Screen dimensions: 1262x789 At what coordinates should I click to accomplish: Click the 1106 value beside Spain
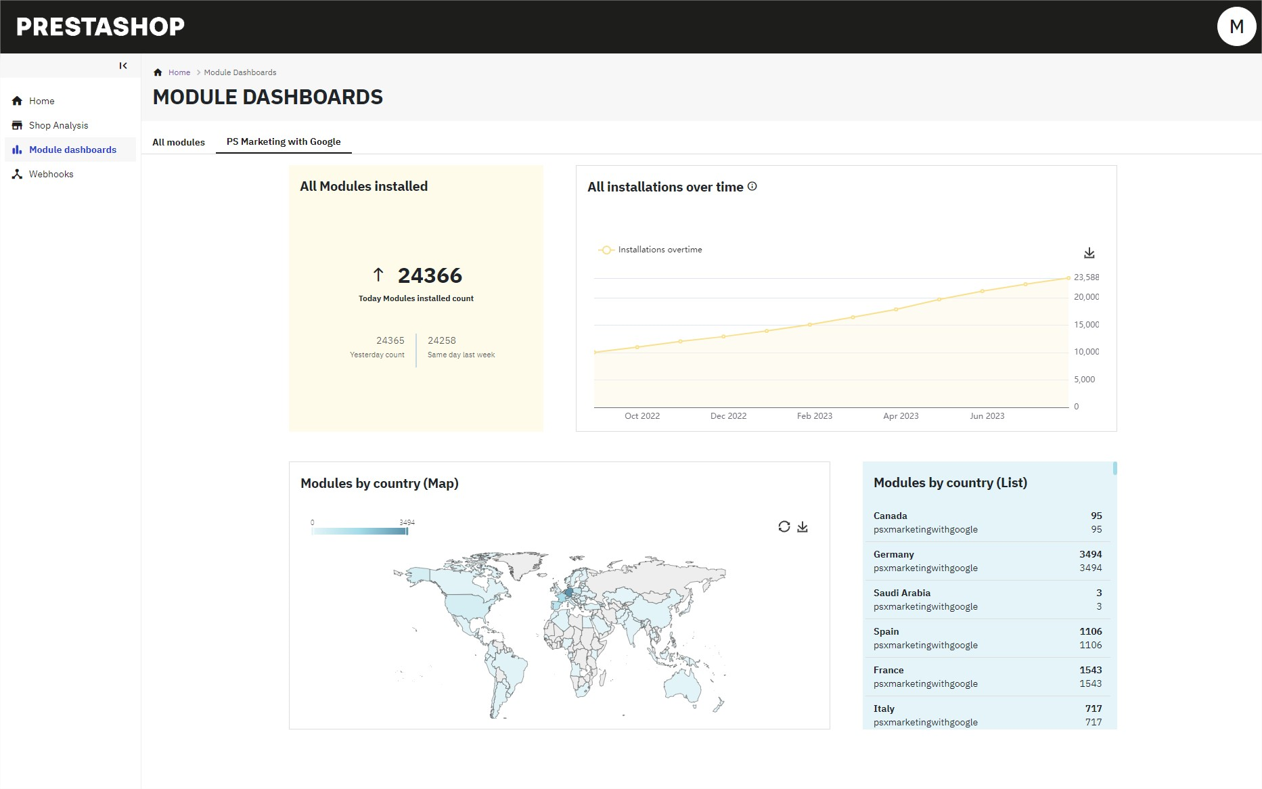[1090, 631]
